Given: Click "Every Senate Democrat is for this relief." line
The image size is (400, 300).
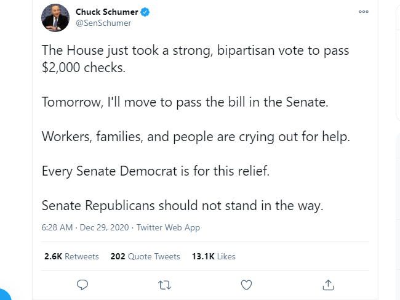Looking at the screenshot, I should click(156, 171).
